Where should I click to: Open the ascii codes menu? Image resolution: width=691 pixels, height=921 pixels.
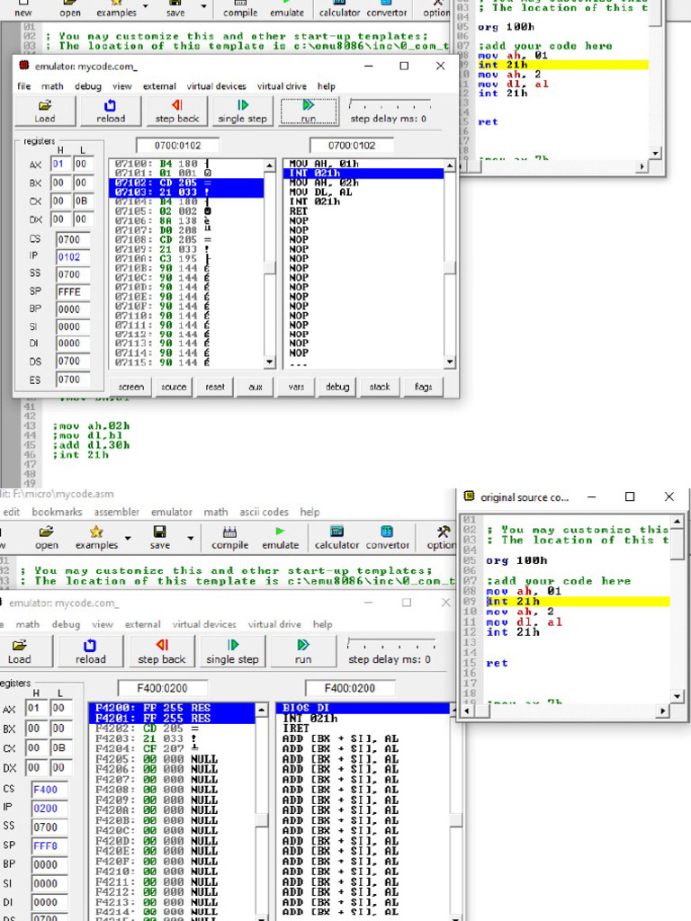pyautogui.click(x=264, y=512)
